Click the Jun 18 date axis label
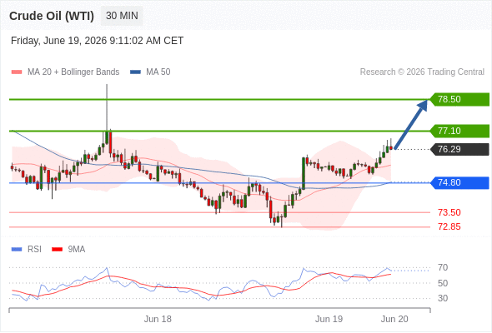This screenshot has width=492, height=333. 158,319
